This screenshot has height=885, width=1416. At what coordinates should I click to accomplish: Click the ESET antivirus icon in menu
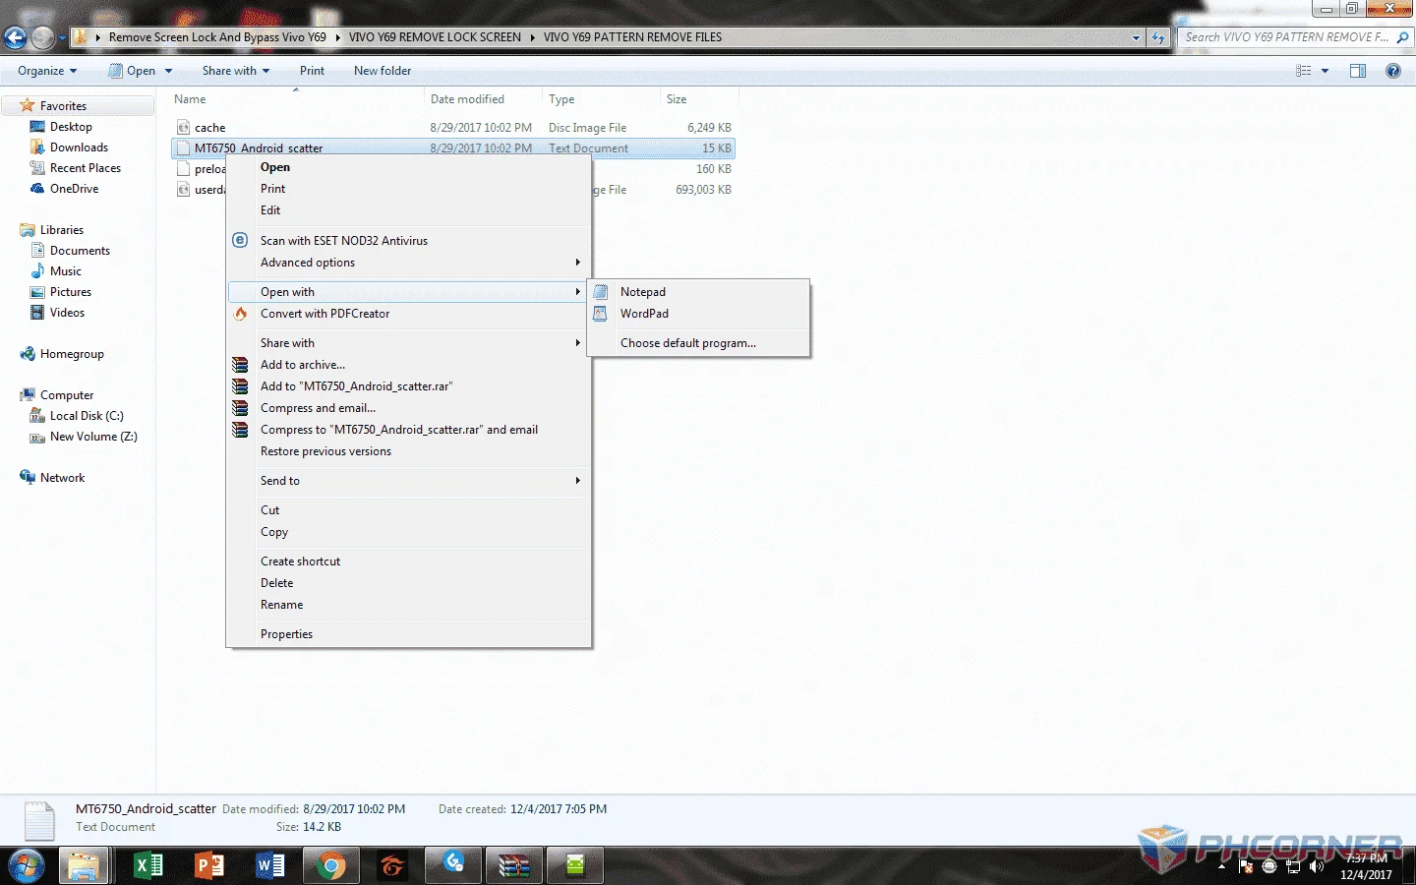[x=240, y=240]
